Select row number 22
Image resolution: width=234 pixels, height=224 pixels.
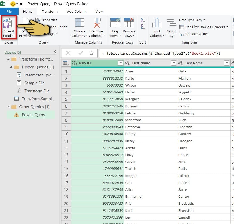tap(66, 217)
